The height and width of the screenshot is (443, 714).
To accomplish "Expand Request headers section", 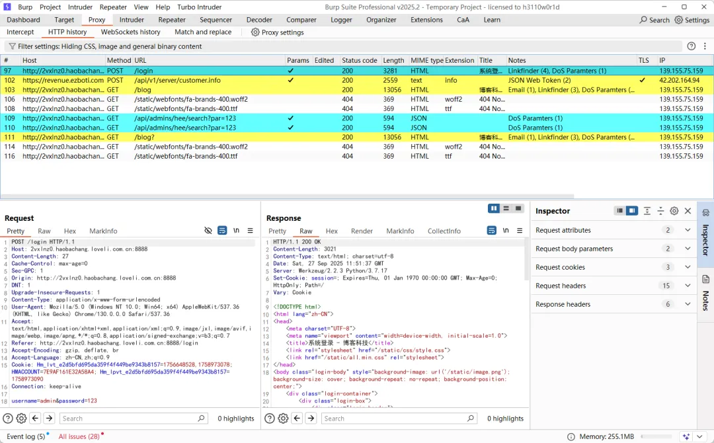I will point(688,286).
